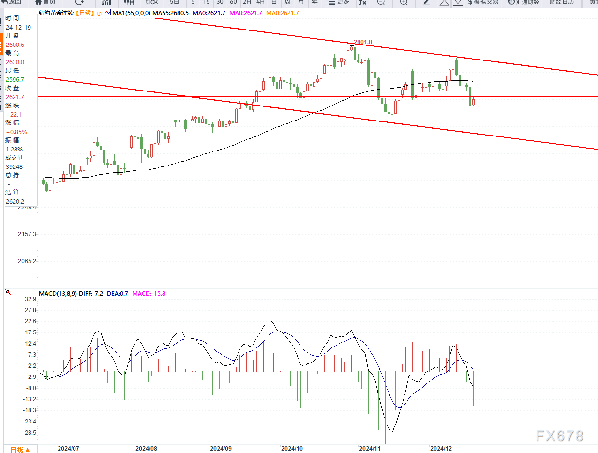The width and height of the screenshot is (598, 453).
Task: Zoom out the chart with minus magnifier
Action: 381,2
